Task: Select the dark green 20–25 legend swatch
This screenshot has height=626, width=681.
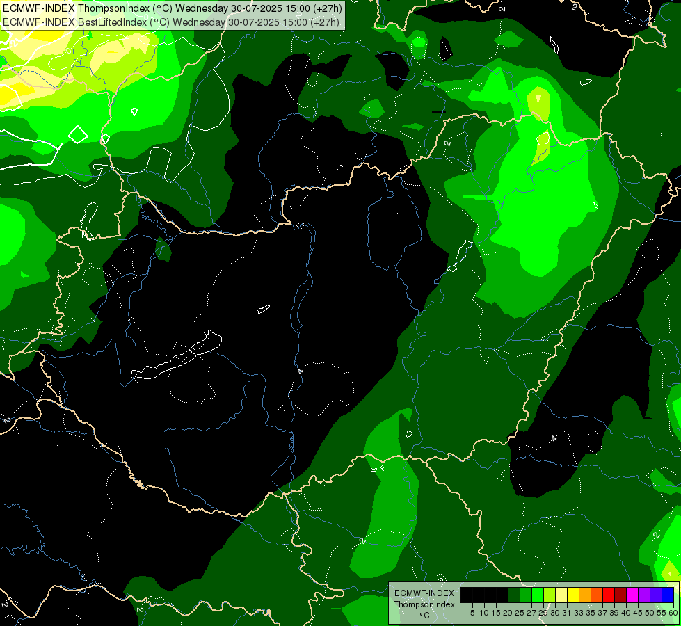Action: 514,595
